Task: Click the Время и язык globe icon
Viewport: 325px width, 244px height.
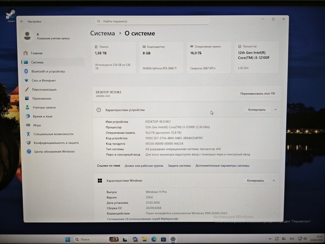Action: [x=28, y=116]
